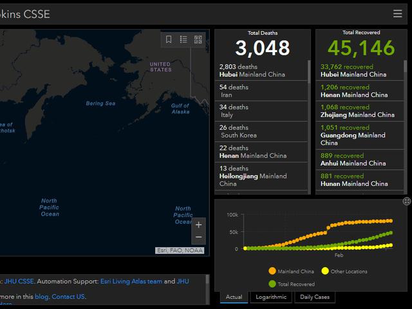Select the Actual chart tab

tap(234, 297)
